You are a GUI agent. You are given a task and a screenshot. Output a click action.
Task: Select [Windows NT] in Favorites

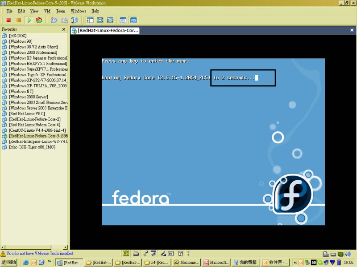pos(21,91)
